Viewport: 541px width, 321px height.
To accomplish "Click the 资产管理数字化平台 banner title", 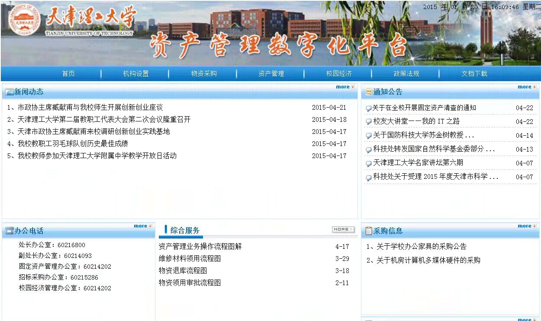I will point(279,45).
